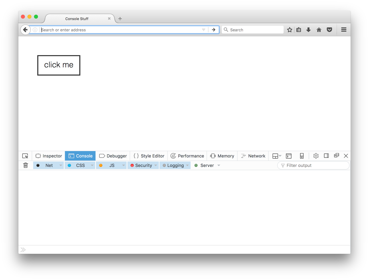Image resolution: width=369 pixels, height=280 pixels.
Task: Expand the Net filter dropdown arrow
Action: (61, 165)
